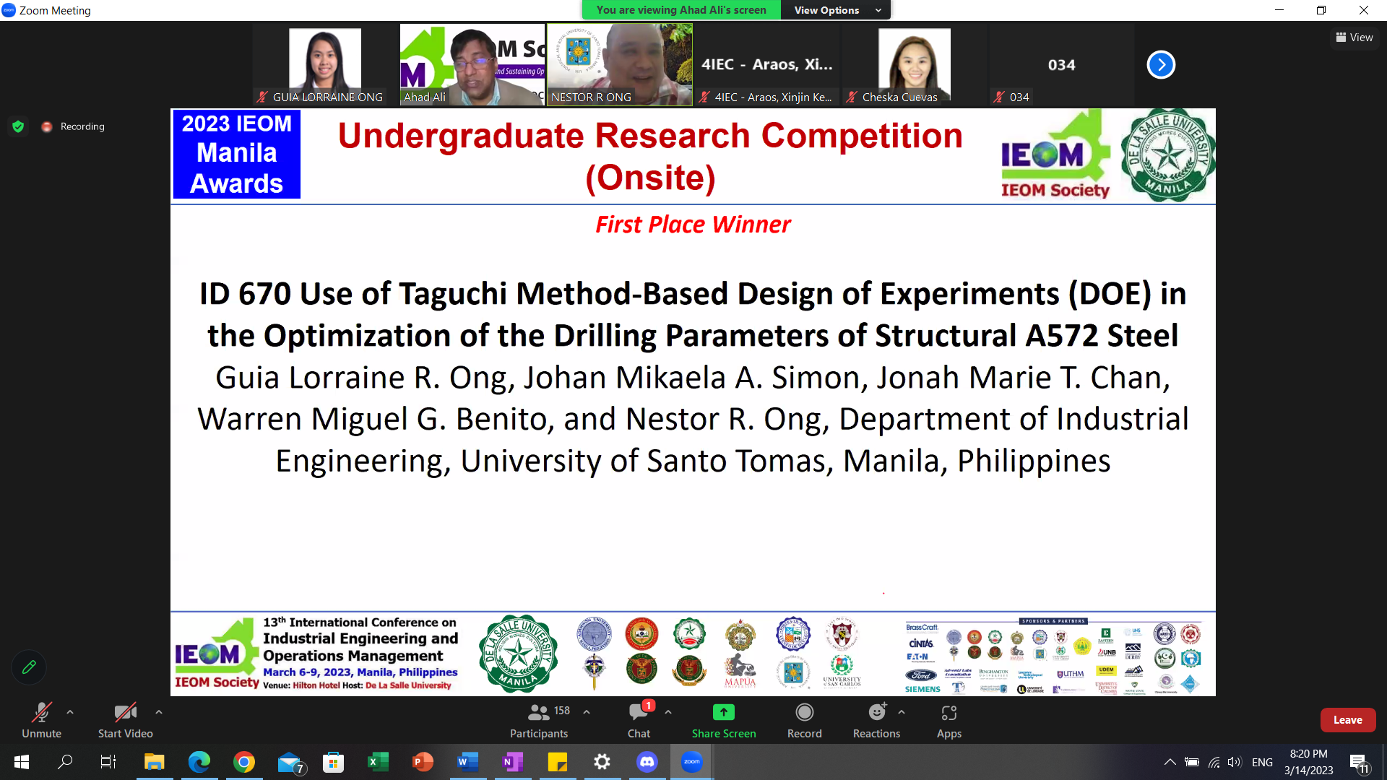Click the Zoom taskbar icon
Image resolution: width=1387 pixels, height=780 pixels.
point(692,762)
